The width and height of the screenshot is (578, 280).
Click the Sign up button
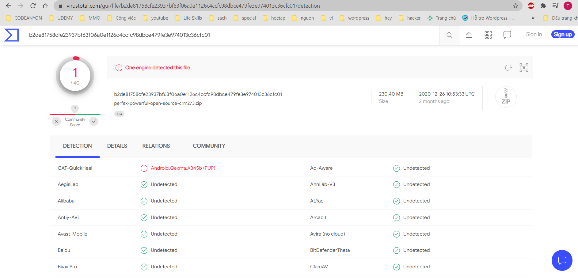[563, 34]
